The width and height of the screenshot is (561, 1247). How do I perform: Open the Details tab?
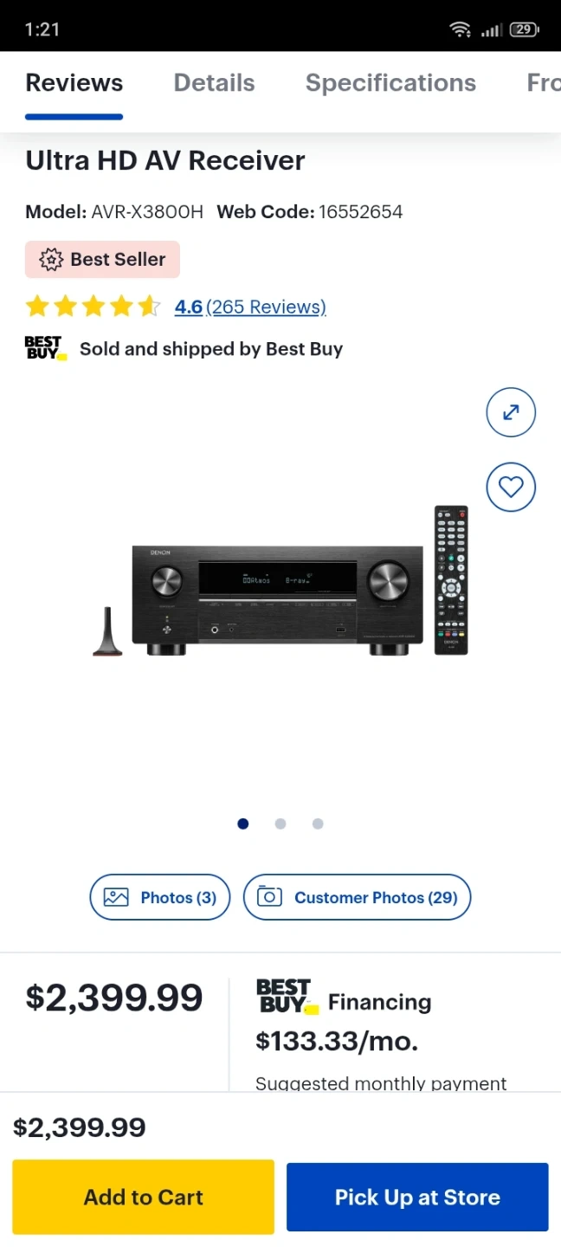pyautogui.click(x=215, y=83)
